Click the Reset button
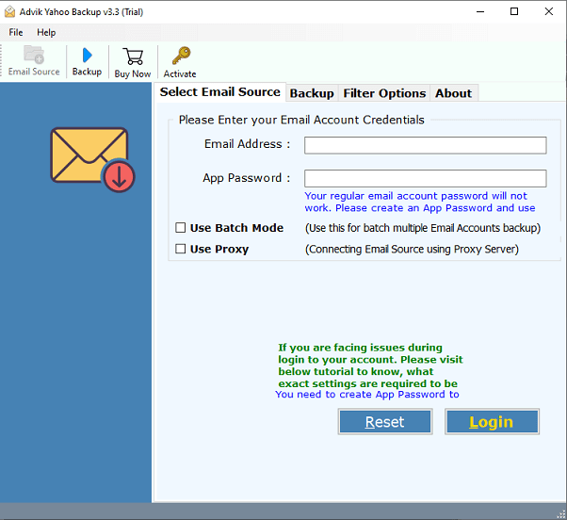Image resolution: width=567 pixels, height=520 pixels. (x=385, y=422)
